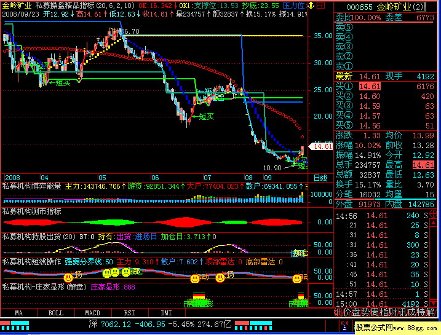Click the 主力:143746.766 value in energy panel

94,186
